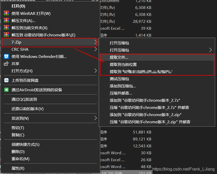Click WinRAR icon beside 解压到当前文件夹(X)
Image resolution: width=217 pixels, height=174 pixels.
click(6, 28)
